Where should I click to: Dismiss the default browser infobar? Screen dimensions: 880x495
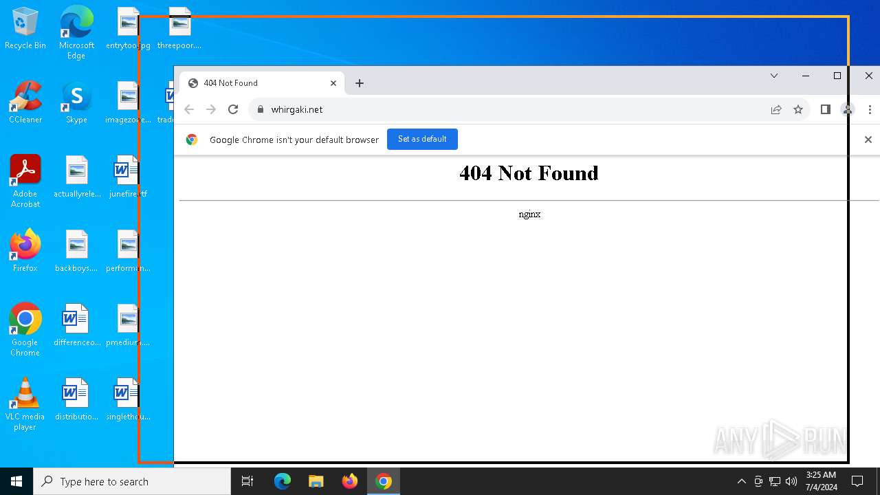point(868,140)
